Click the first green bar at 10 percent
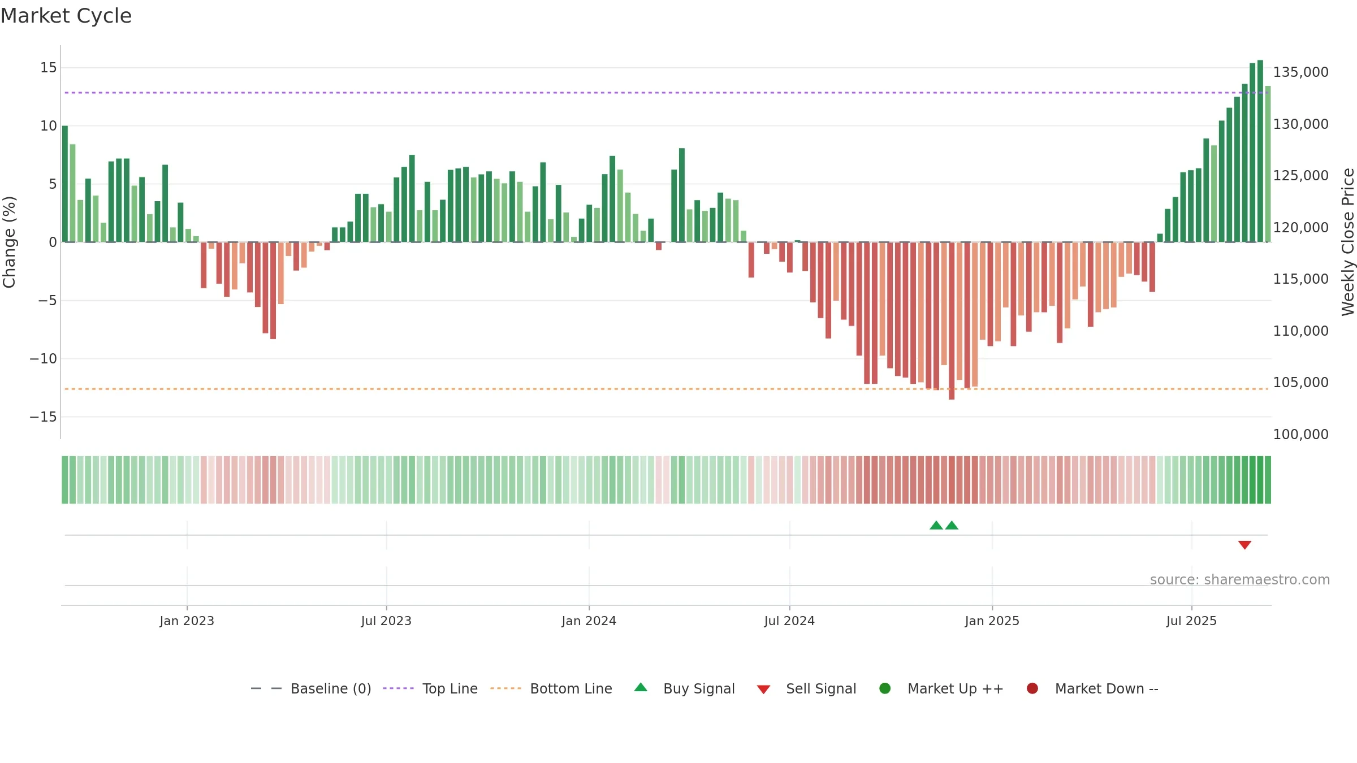1357x763 pixels. pyautogui.click(x=65, y=184)
